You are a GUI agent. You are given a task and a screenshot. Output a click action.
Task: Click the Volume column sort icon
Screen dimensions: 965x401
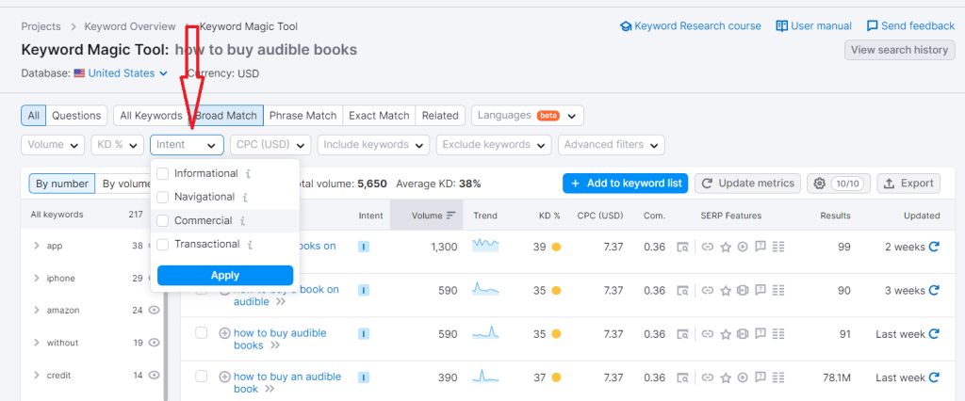click(x=450, y=216)
